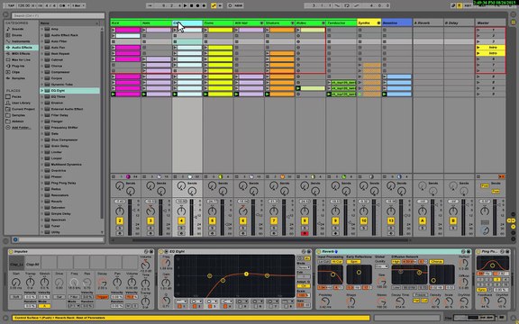Disarm the red record arm on track 8
The height and width of the screenshot is (324, 519).
(305, 234)
